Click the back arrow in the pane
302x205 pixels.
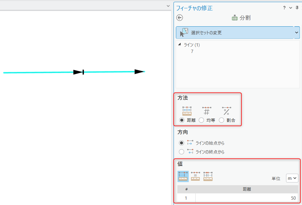click(179, 18)
